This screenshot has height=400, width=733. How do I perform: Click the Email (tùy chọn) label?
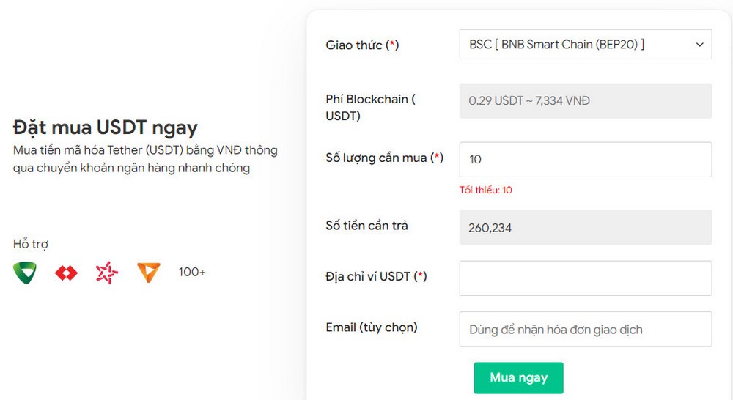(372, 327)
